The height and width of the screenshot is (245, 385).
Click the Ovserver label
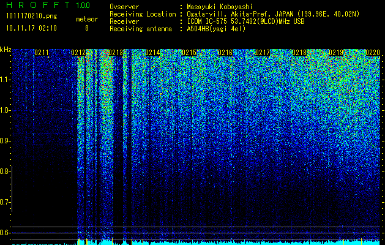click(124, 7)
